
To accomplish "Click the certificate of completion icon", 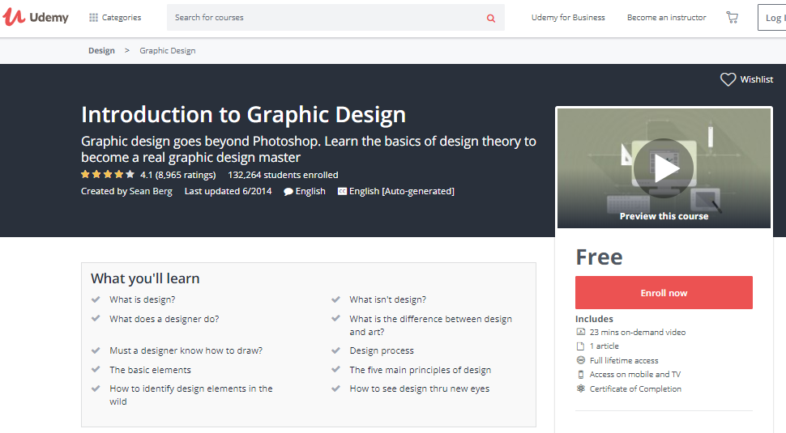I will tap(580, 388).
